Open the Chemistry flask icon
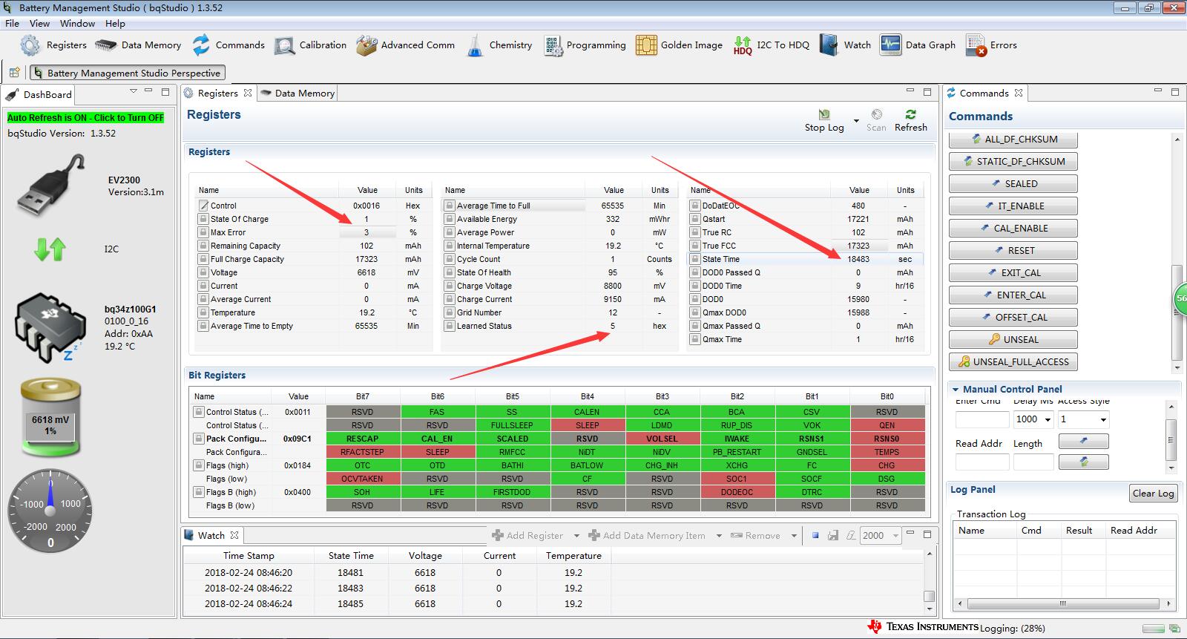Image resolution: width=1187 pixels, height=639 pixels. click(x=475, y=45)
